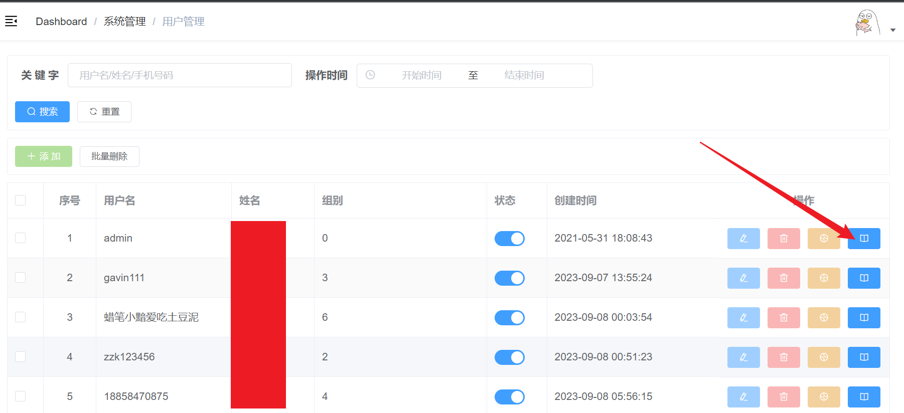The width and height of the screenshot is (904, 413).
Task: Open the start time date picker
Action: click(421, 76)
